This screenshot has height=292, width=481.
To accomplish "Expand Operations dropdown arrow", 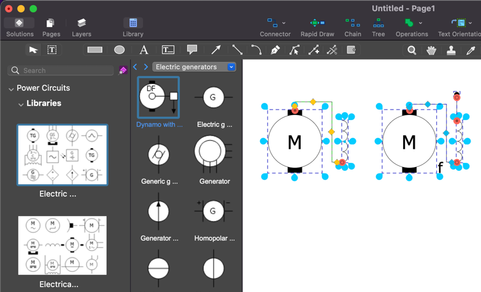I will (421, 23).
